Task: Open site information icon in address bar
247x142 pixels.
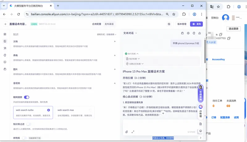Action: (x=27, y=14)
